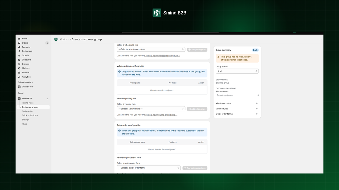
Task: Click the Discounts icon in sidebar
Action: 19,60
